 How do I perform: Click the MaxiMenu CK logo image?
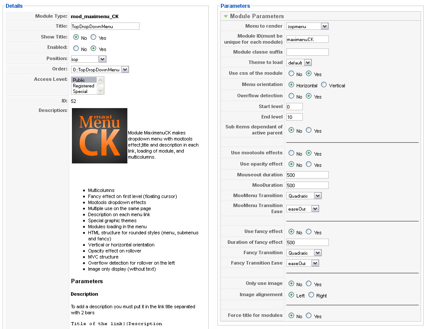[99, 135]
